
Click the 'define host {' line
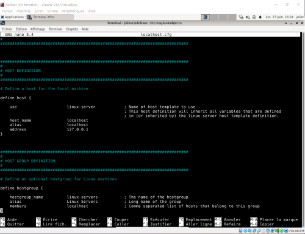(x=16, y=98)
